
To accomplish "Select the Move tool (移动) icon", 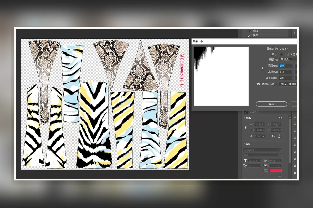I will pos(249,31).
